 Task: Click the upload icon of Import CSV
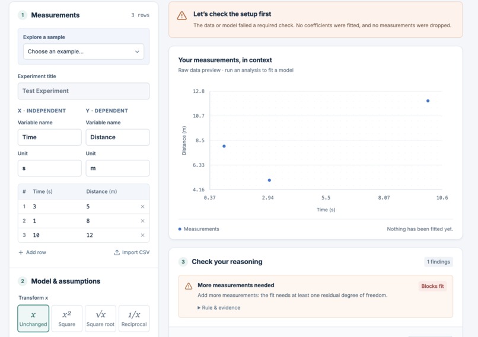click(x=117, y=252)
